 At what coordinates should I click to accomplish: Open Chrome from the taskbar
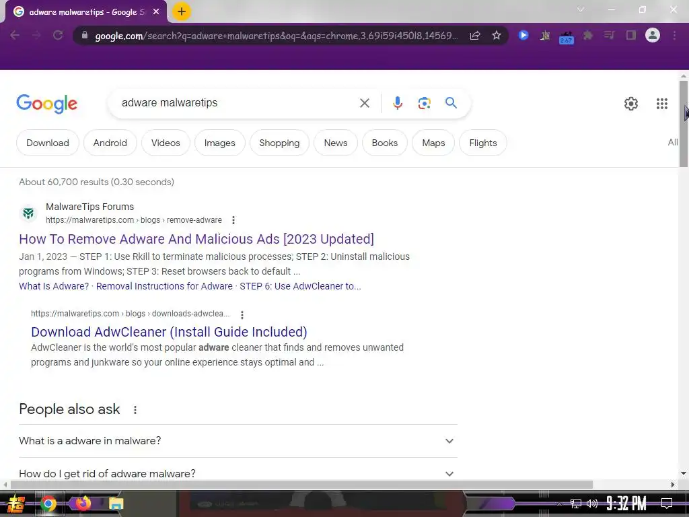pos(48,504)
